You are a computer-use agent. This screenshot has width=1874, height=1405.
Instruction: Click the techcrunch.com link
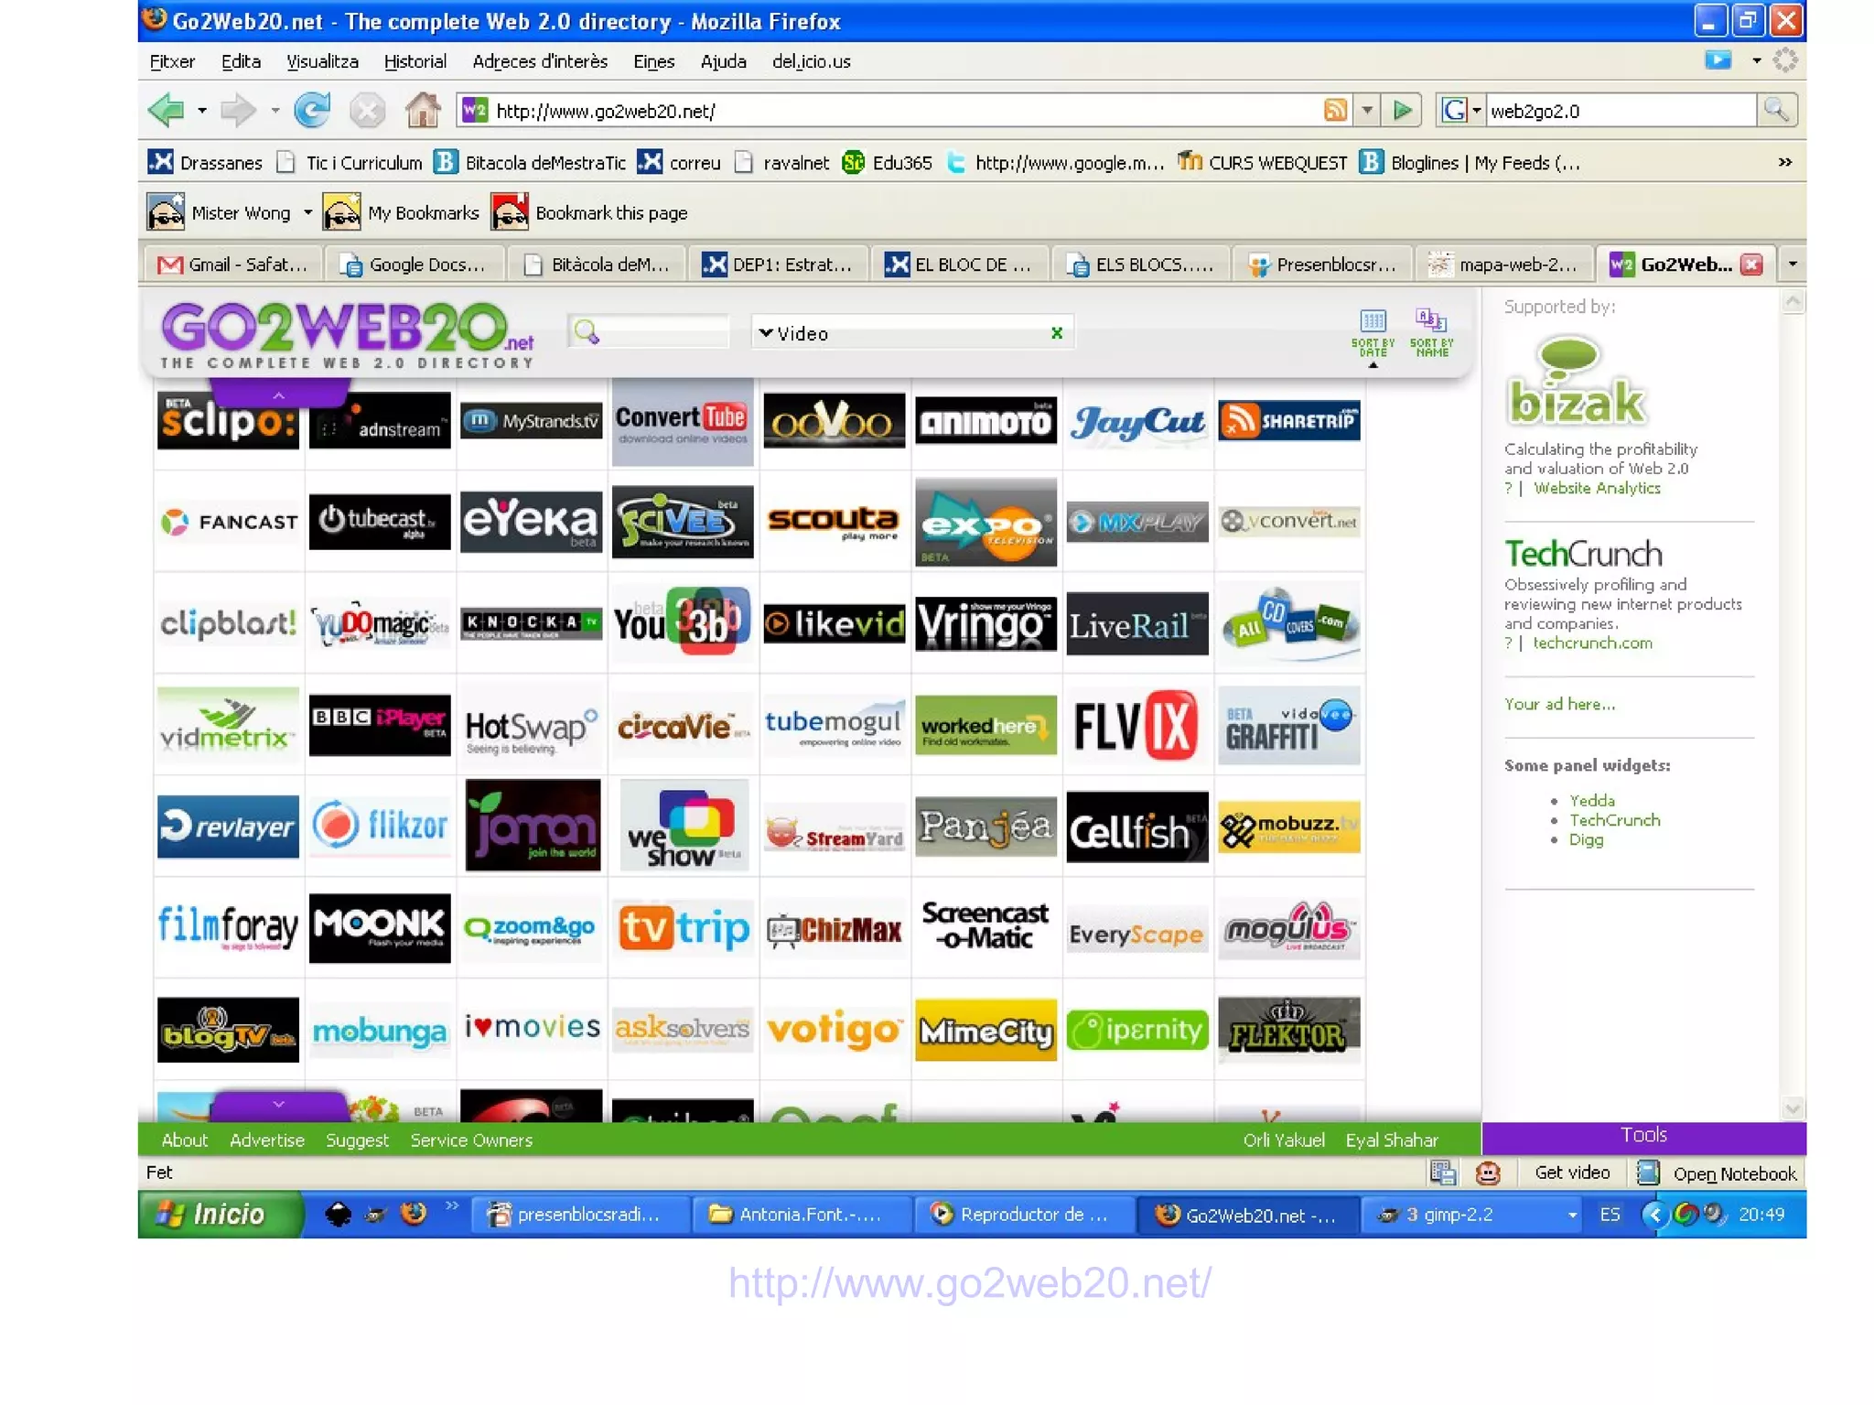1592,643
